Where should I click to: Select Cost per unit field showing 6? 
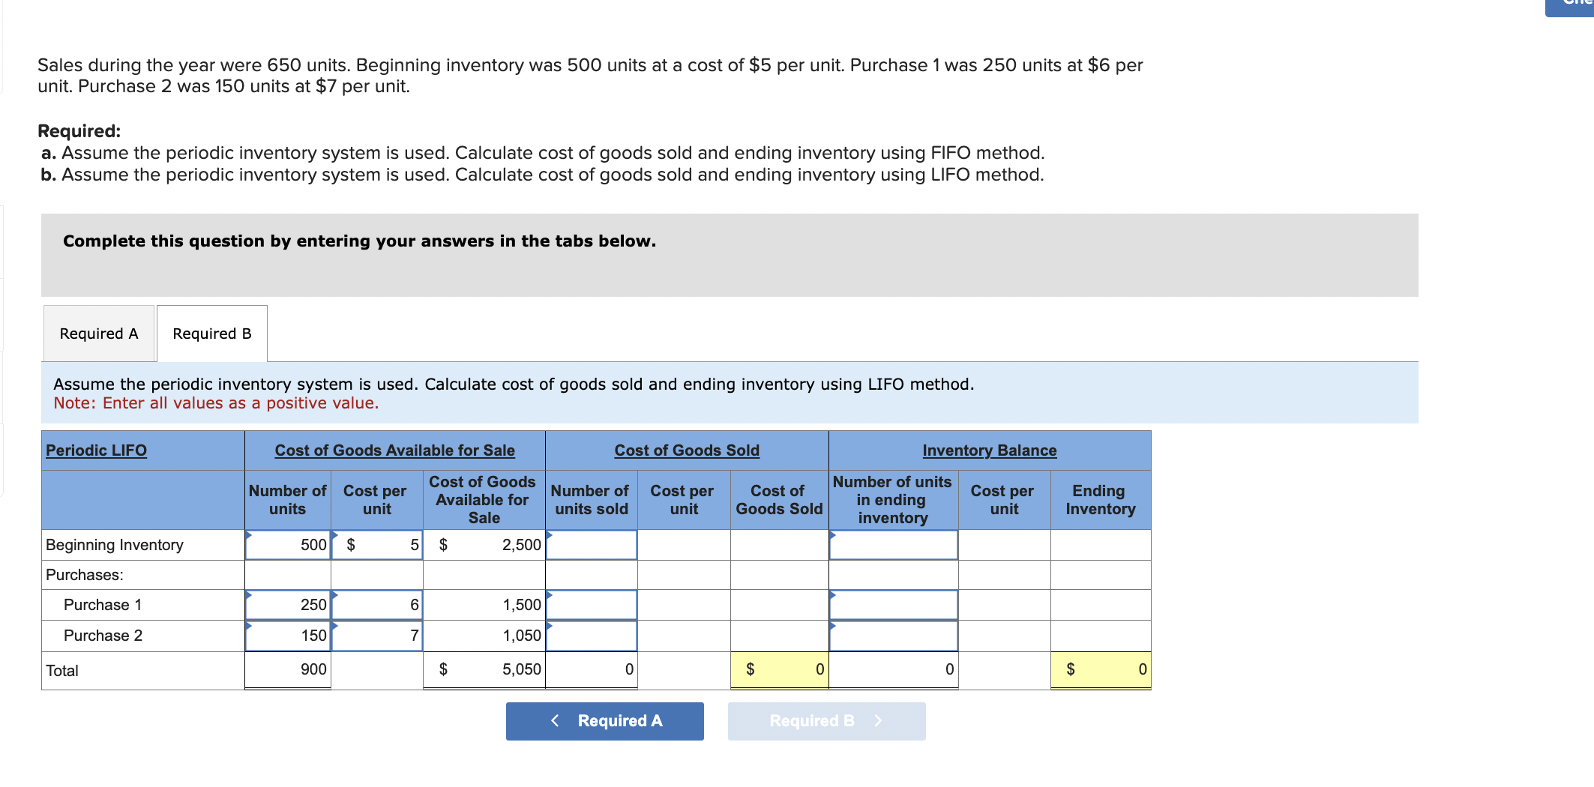click(x=377, y=605)
